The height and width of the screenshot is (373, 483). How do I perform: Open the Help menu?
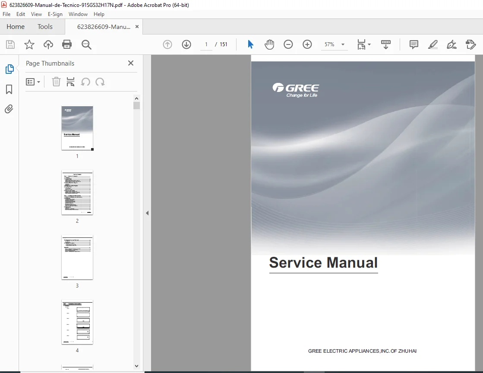(x=99, y=14)
